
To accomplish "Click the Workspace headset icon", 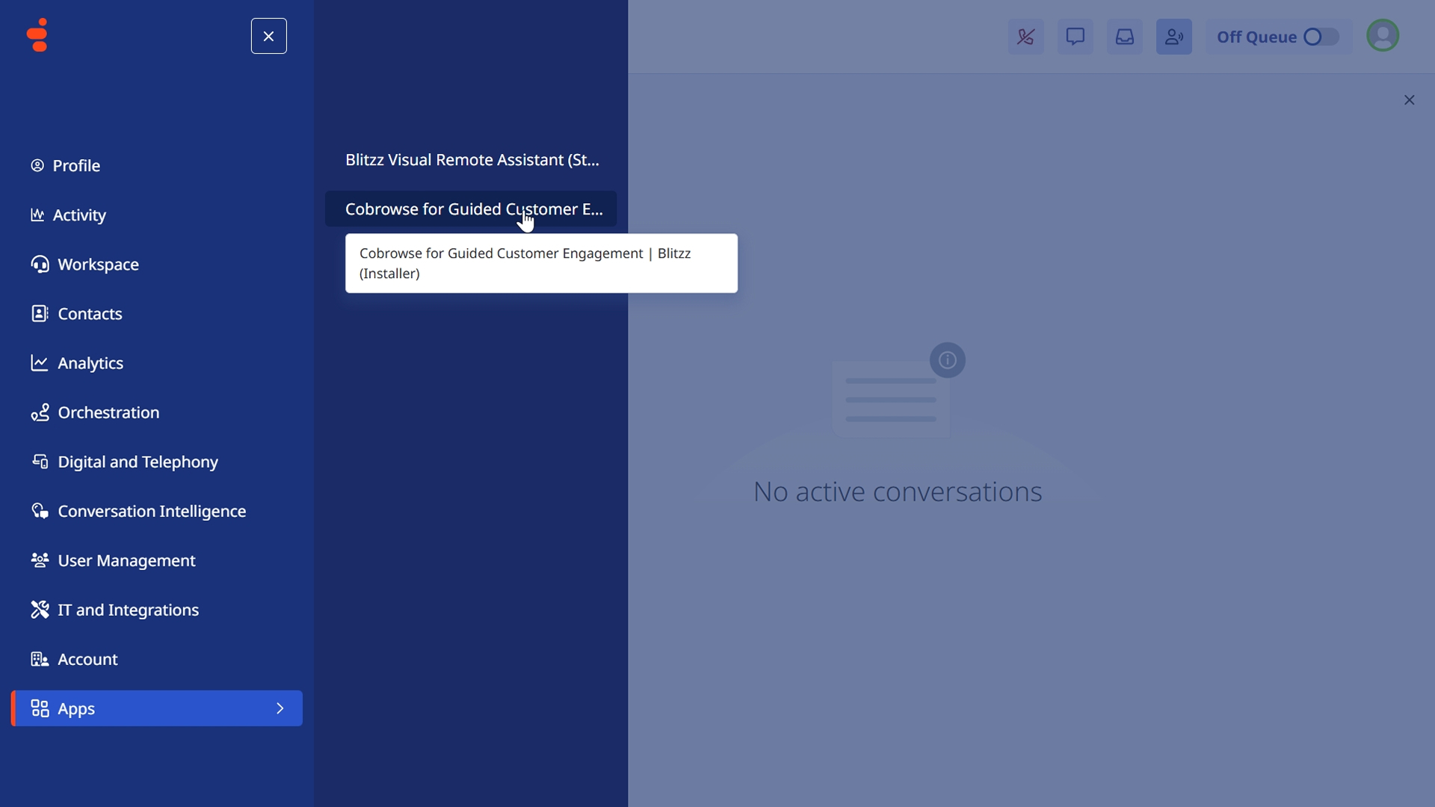I will (x=40, y=265).
